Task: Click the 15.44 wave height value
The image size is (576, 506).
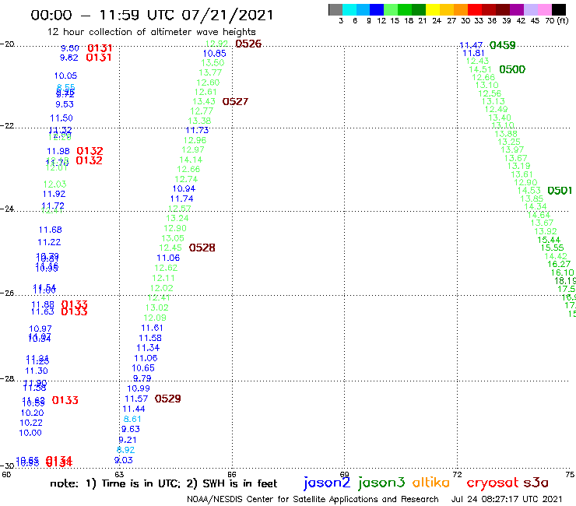Action: click(x=549, y=240)
